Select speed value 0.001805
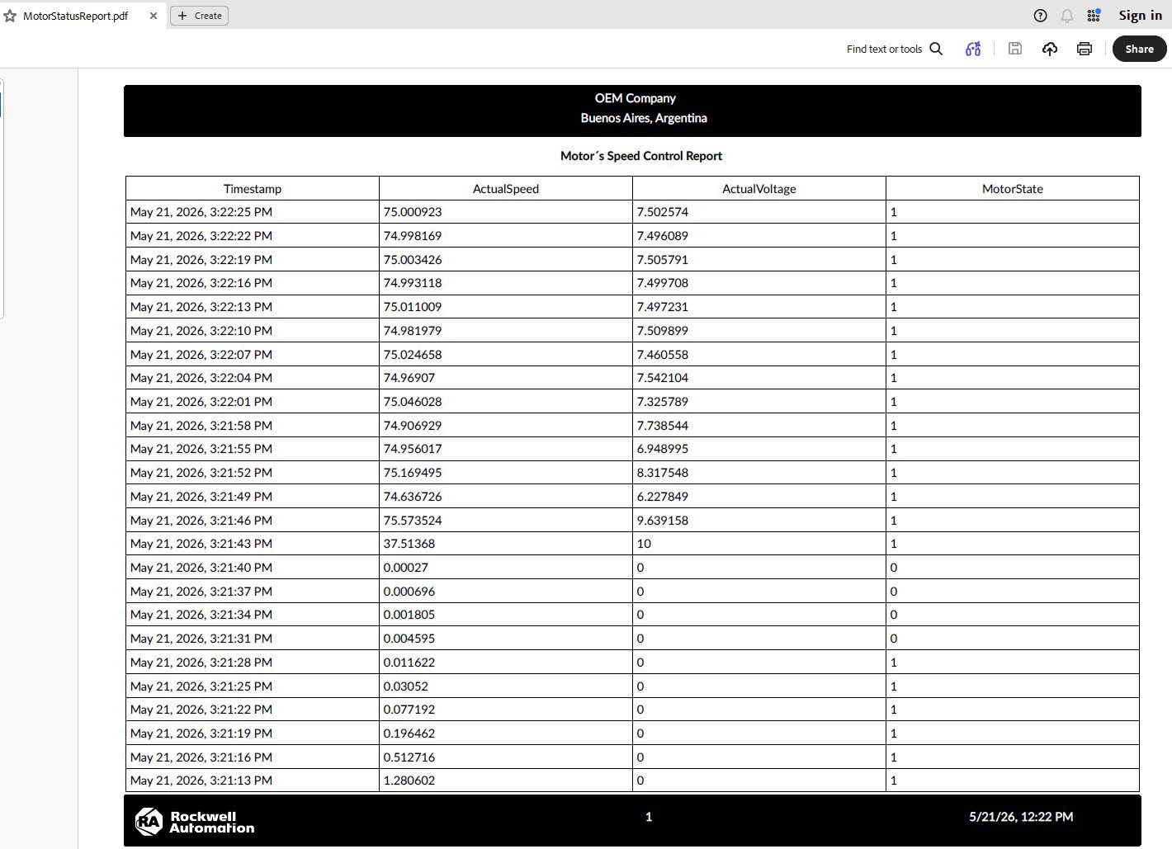 (x=409, y=615)
